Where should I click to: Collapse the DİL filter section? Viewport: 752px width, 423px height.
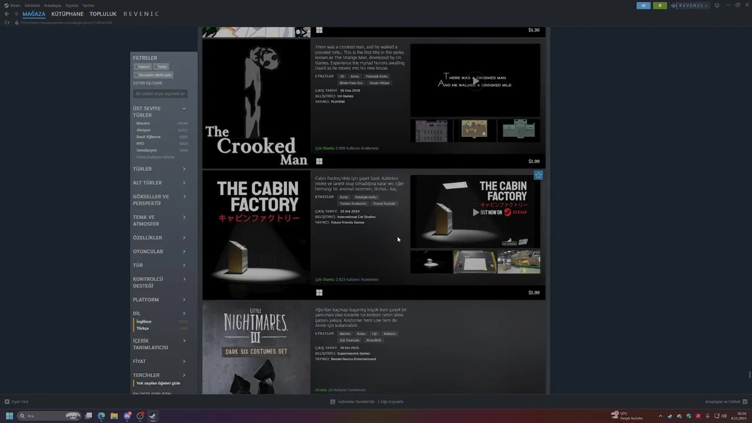(159, 313)
